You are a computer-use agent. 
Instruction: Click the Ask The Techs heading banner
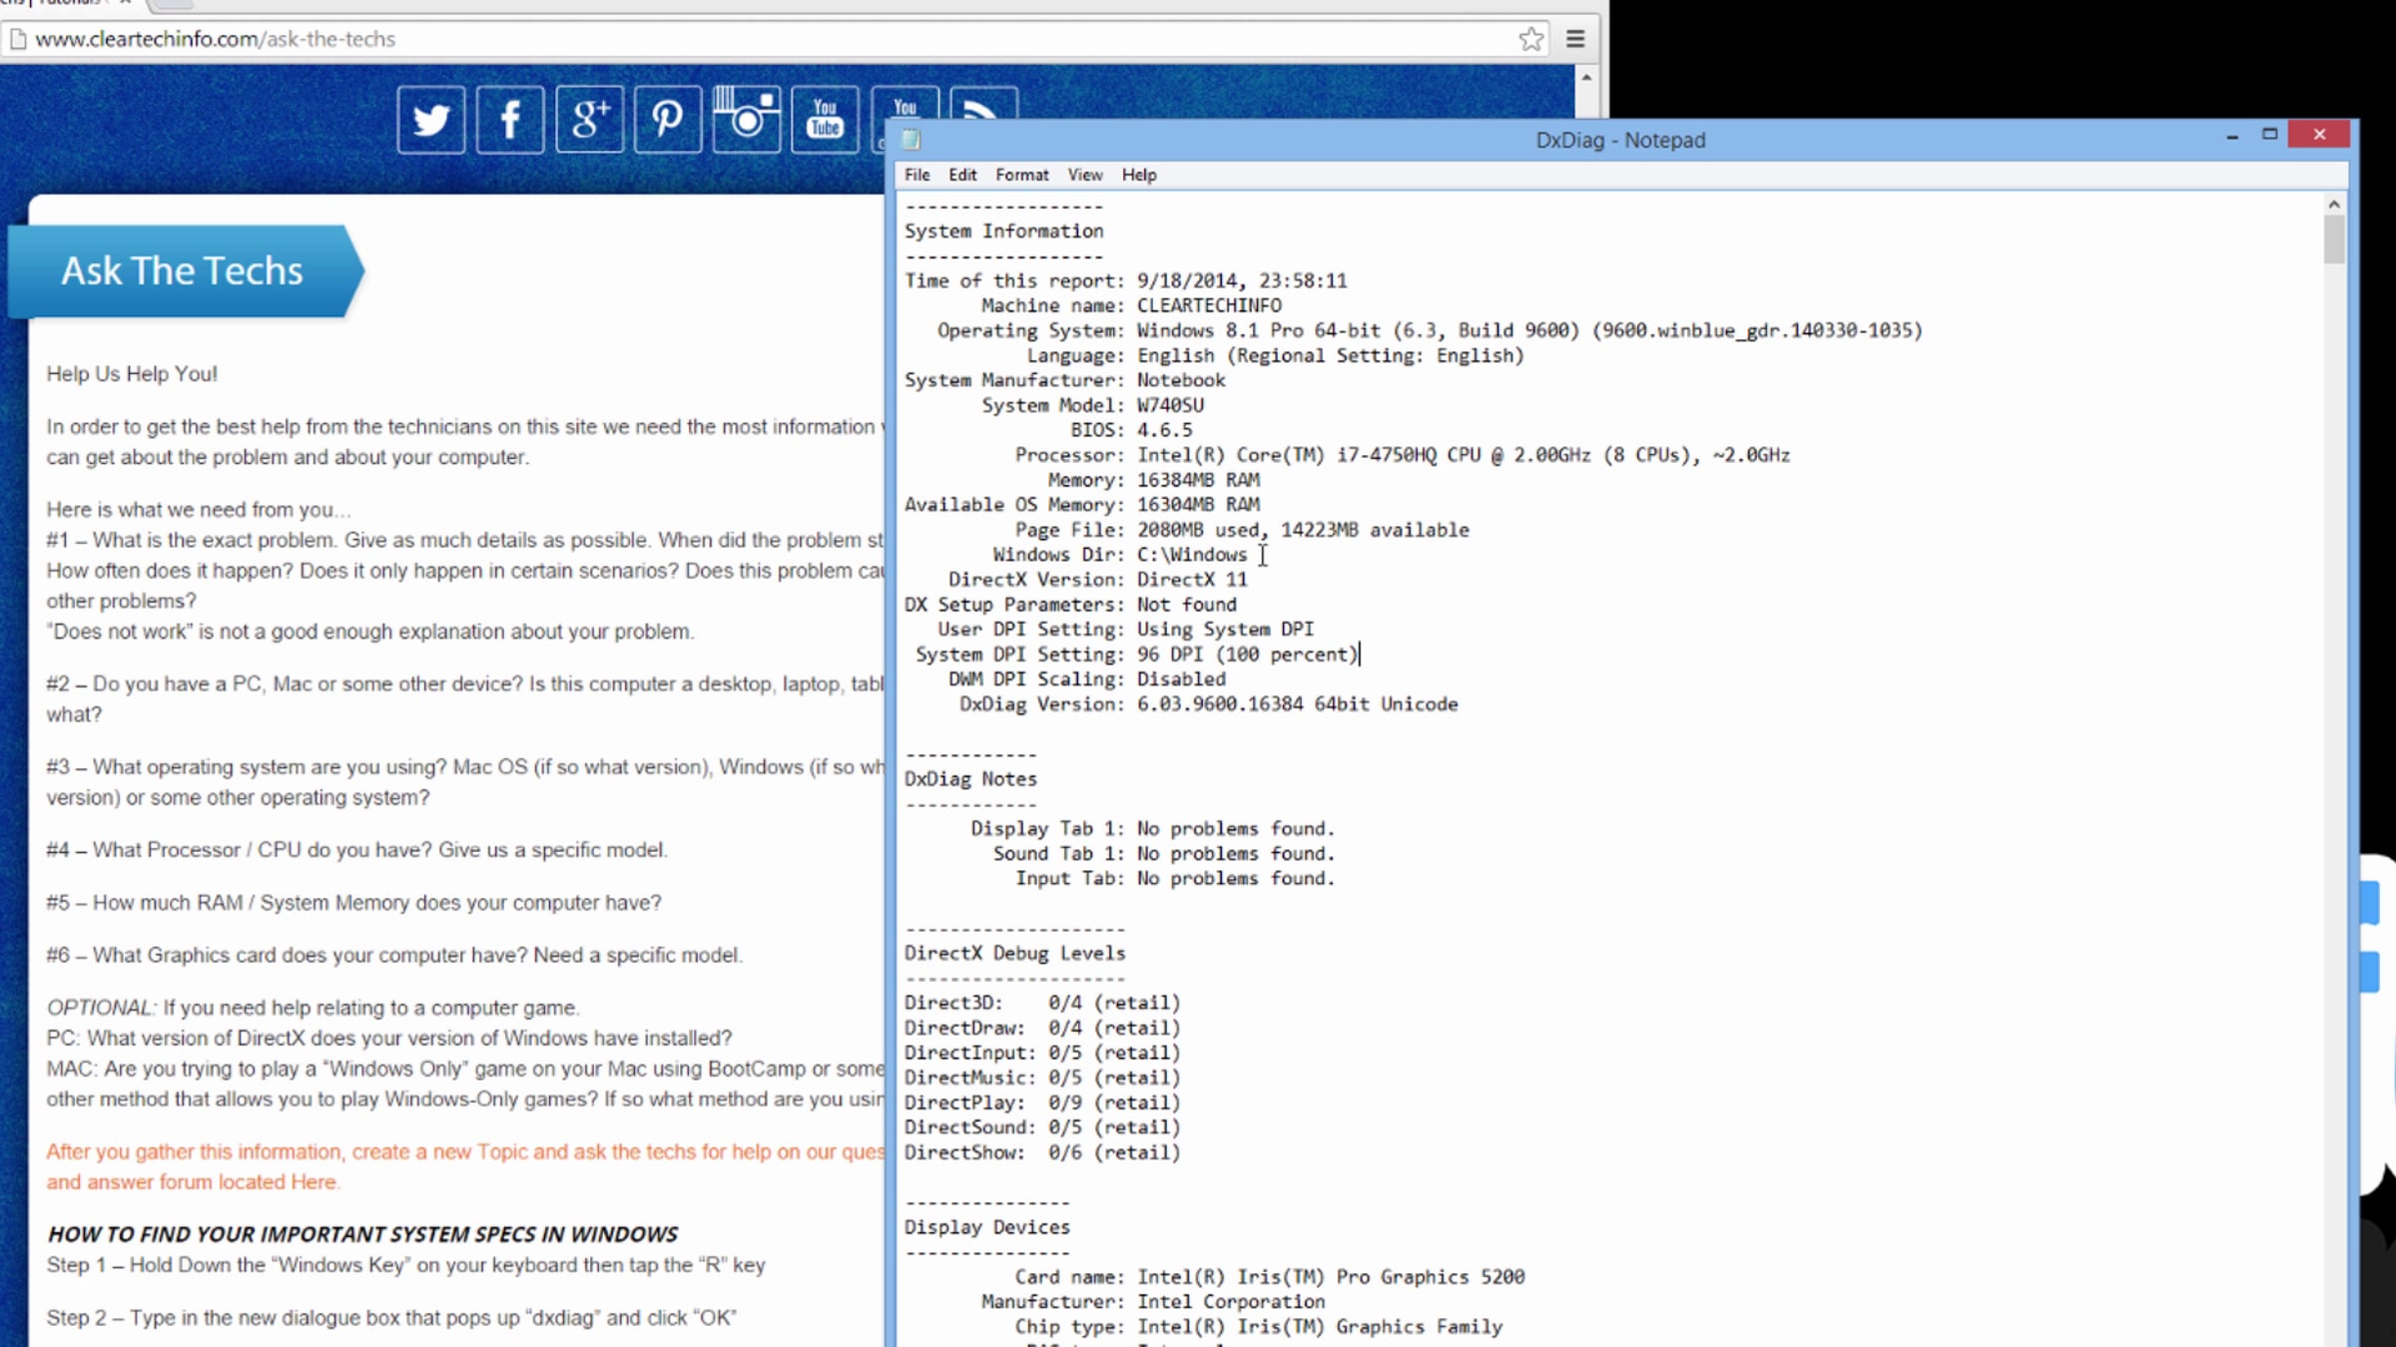point(183,270)
